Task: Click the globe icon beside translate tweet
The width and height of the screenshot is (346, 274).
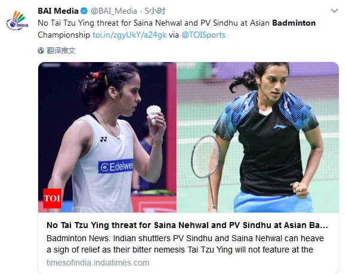Action: 41,51
